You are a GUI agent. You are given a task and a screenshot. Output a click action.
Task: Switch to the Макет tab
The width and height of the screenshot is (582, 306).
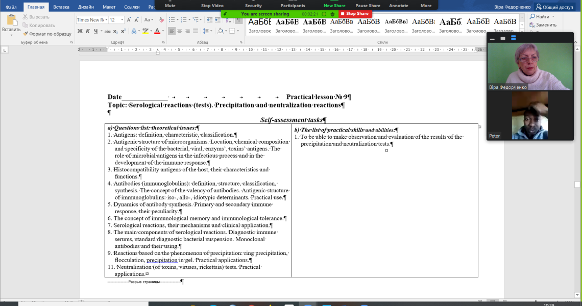coord(109,7)
